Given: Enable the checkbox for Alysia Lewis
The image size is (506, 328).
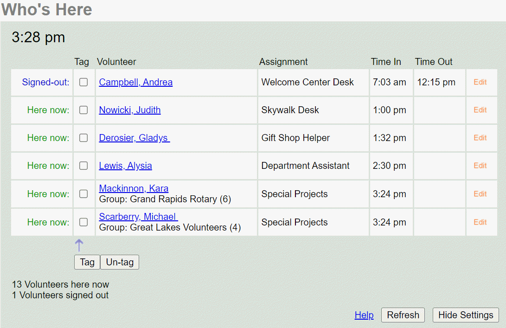Looking at the screenshot, I should [83, 166].
